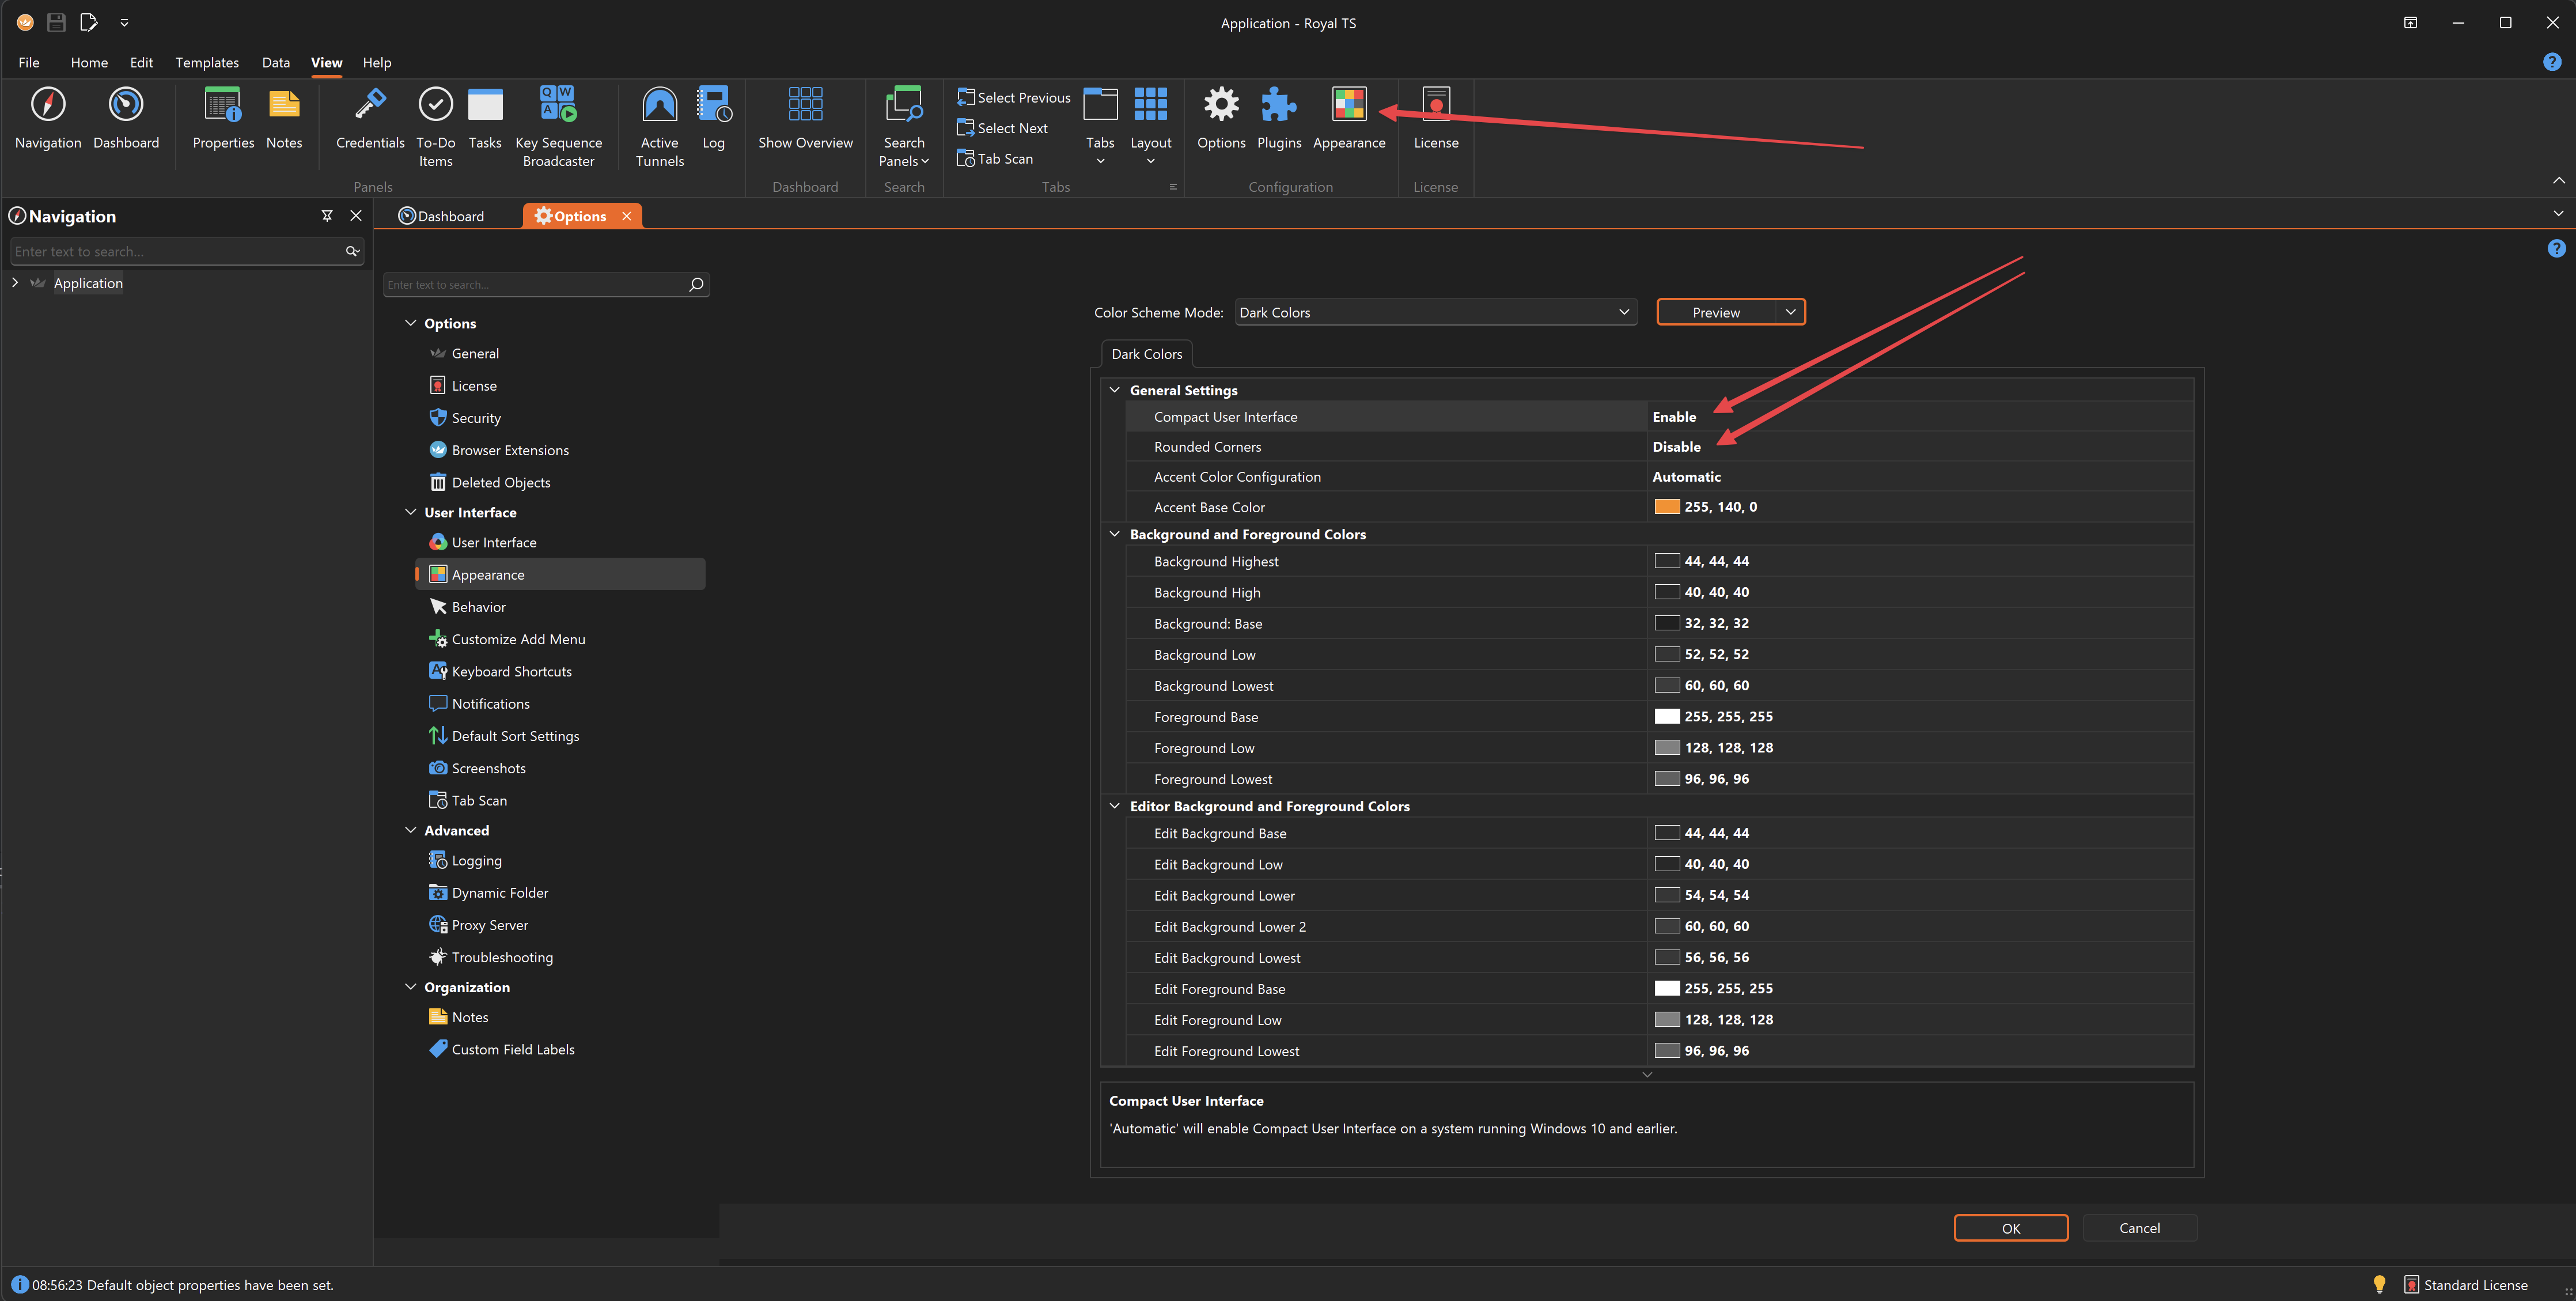This screenshot has height=1301, width=2576.
Task: Click the Rounded Corners Disable value
Action: click(1676, 447)
